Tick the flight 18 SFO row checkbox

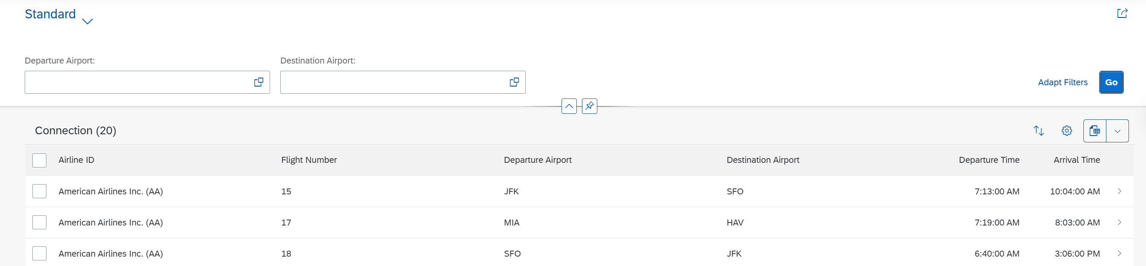pyautogui.click(x=40, y=254)
